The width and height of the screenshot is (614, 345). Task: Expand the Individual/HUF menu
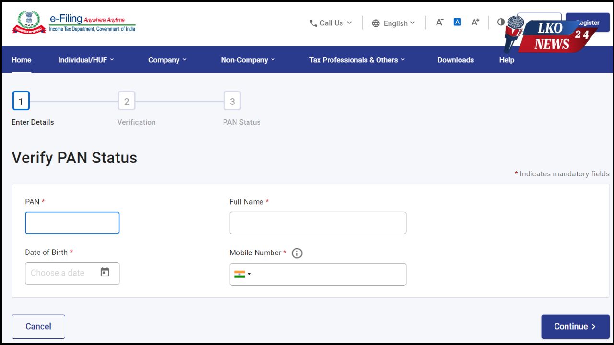[x=86, y=60]
